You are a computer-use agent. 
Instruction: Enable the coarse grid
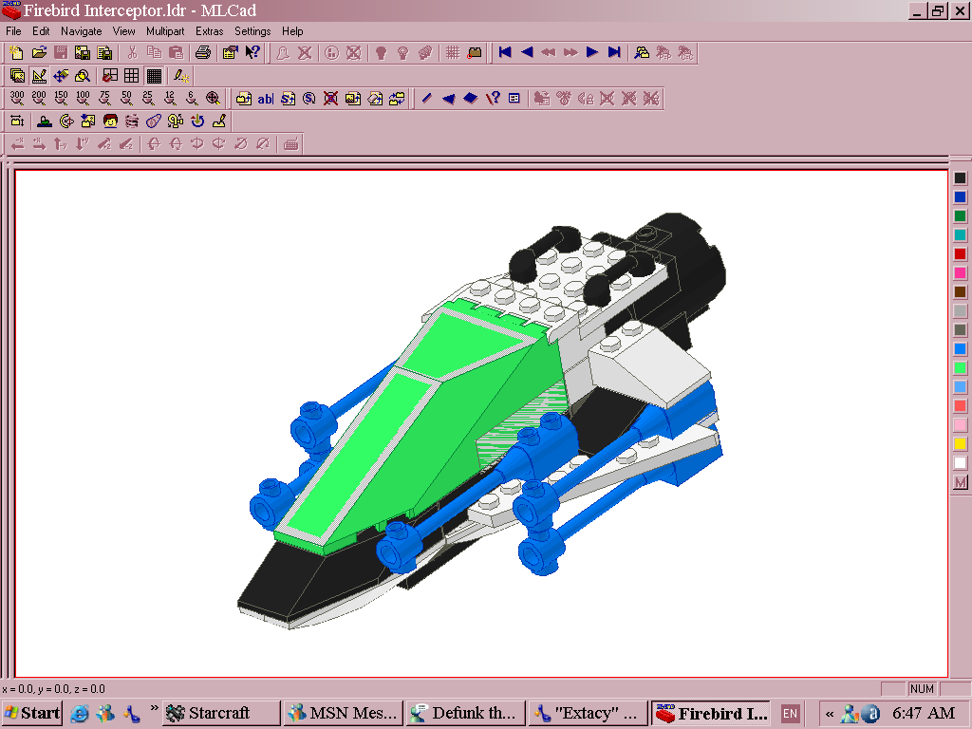click(x=108, y=76)
